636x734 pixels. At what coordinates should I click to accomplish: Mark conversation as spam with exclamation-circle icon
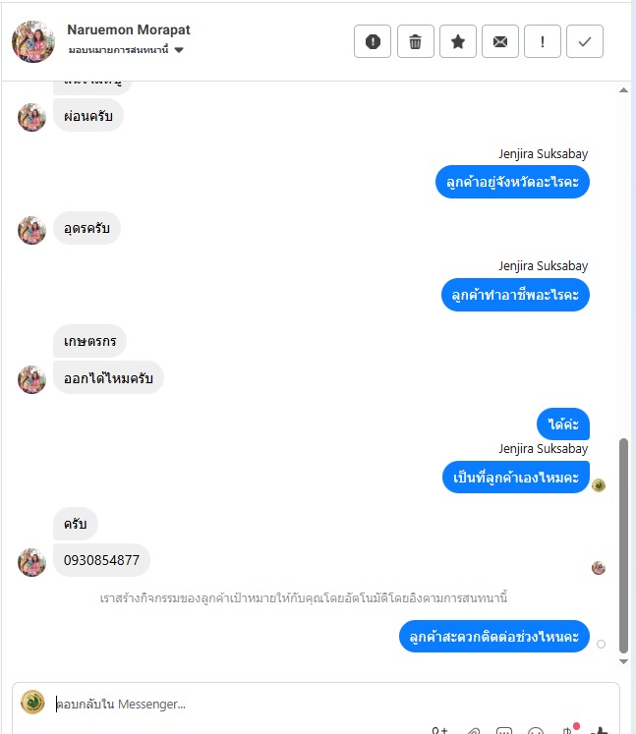coord(373,41)
